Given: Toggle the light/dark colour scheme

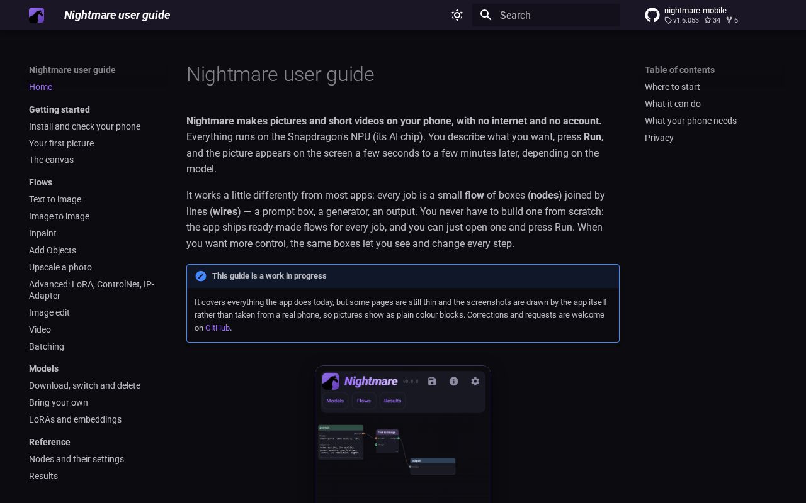Looking at the screenshot, I should (457, 15).
